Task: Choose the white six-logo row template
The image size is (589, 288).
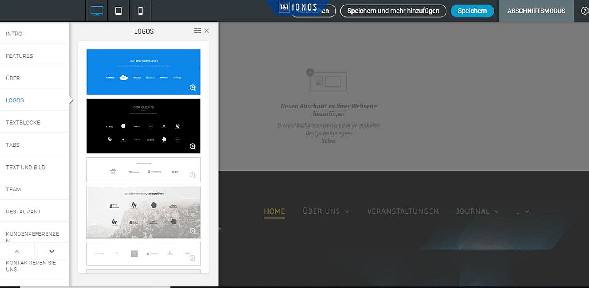Action: click(143, 253)
